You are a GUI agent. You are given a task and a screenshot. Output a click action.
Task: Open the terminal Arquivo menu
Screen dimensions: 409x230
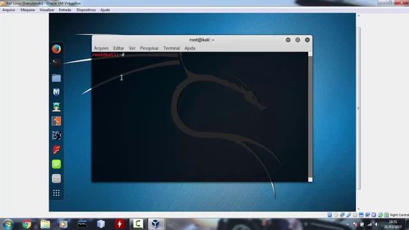[x=101, y=49]
